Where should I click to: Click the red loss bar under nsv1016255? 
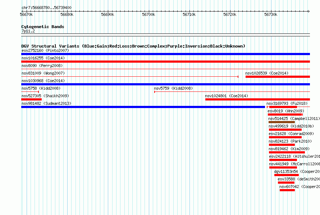[165, 62]
